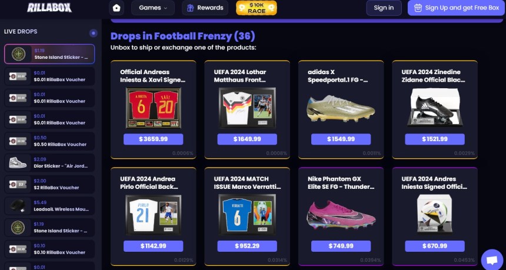
Task: Click the Leadsail Wireless Mouse icon
Action: [x=18, y=206]
